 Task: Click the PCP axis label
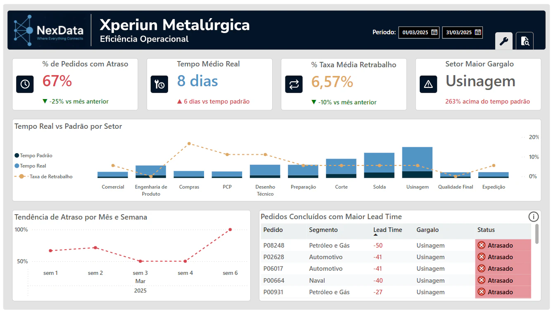click(x=227, y=187)
